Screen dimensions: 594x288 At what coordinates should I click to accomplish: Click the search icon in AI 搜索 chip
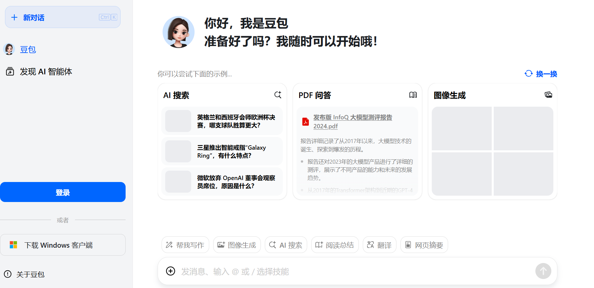click(x=273, y=245)
